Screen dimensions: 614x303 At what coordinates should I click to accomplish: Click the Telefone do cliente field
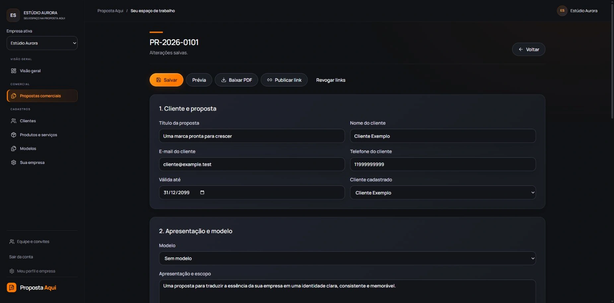tap(443, 164)
